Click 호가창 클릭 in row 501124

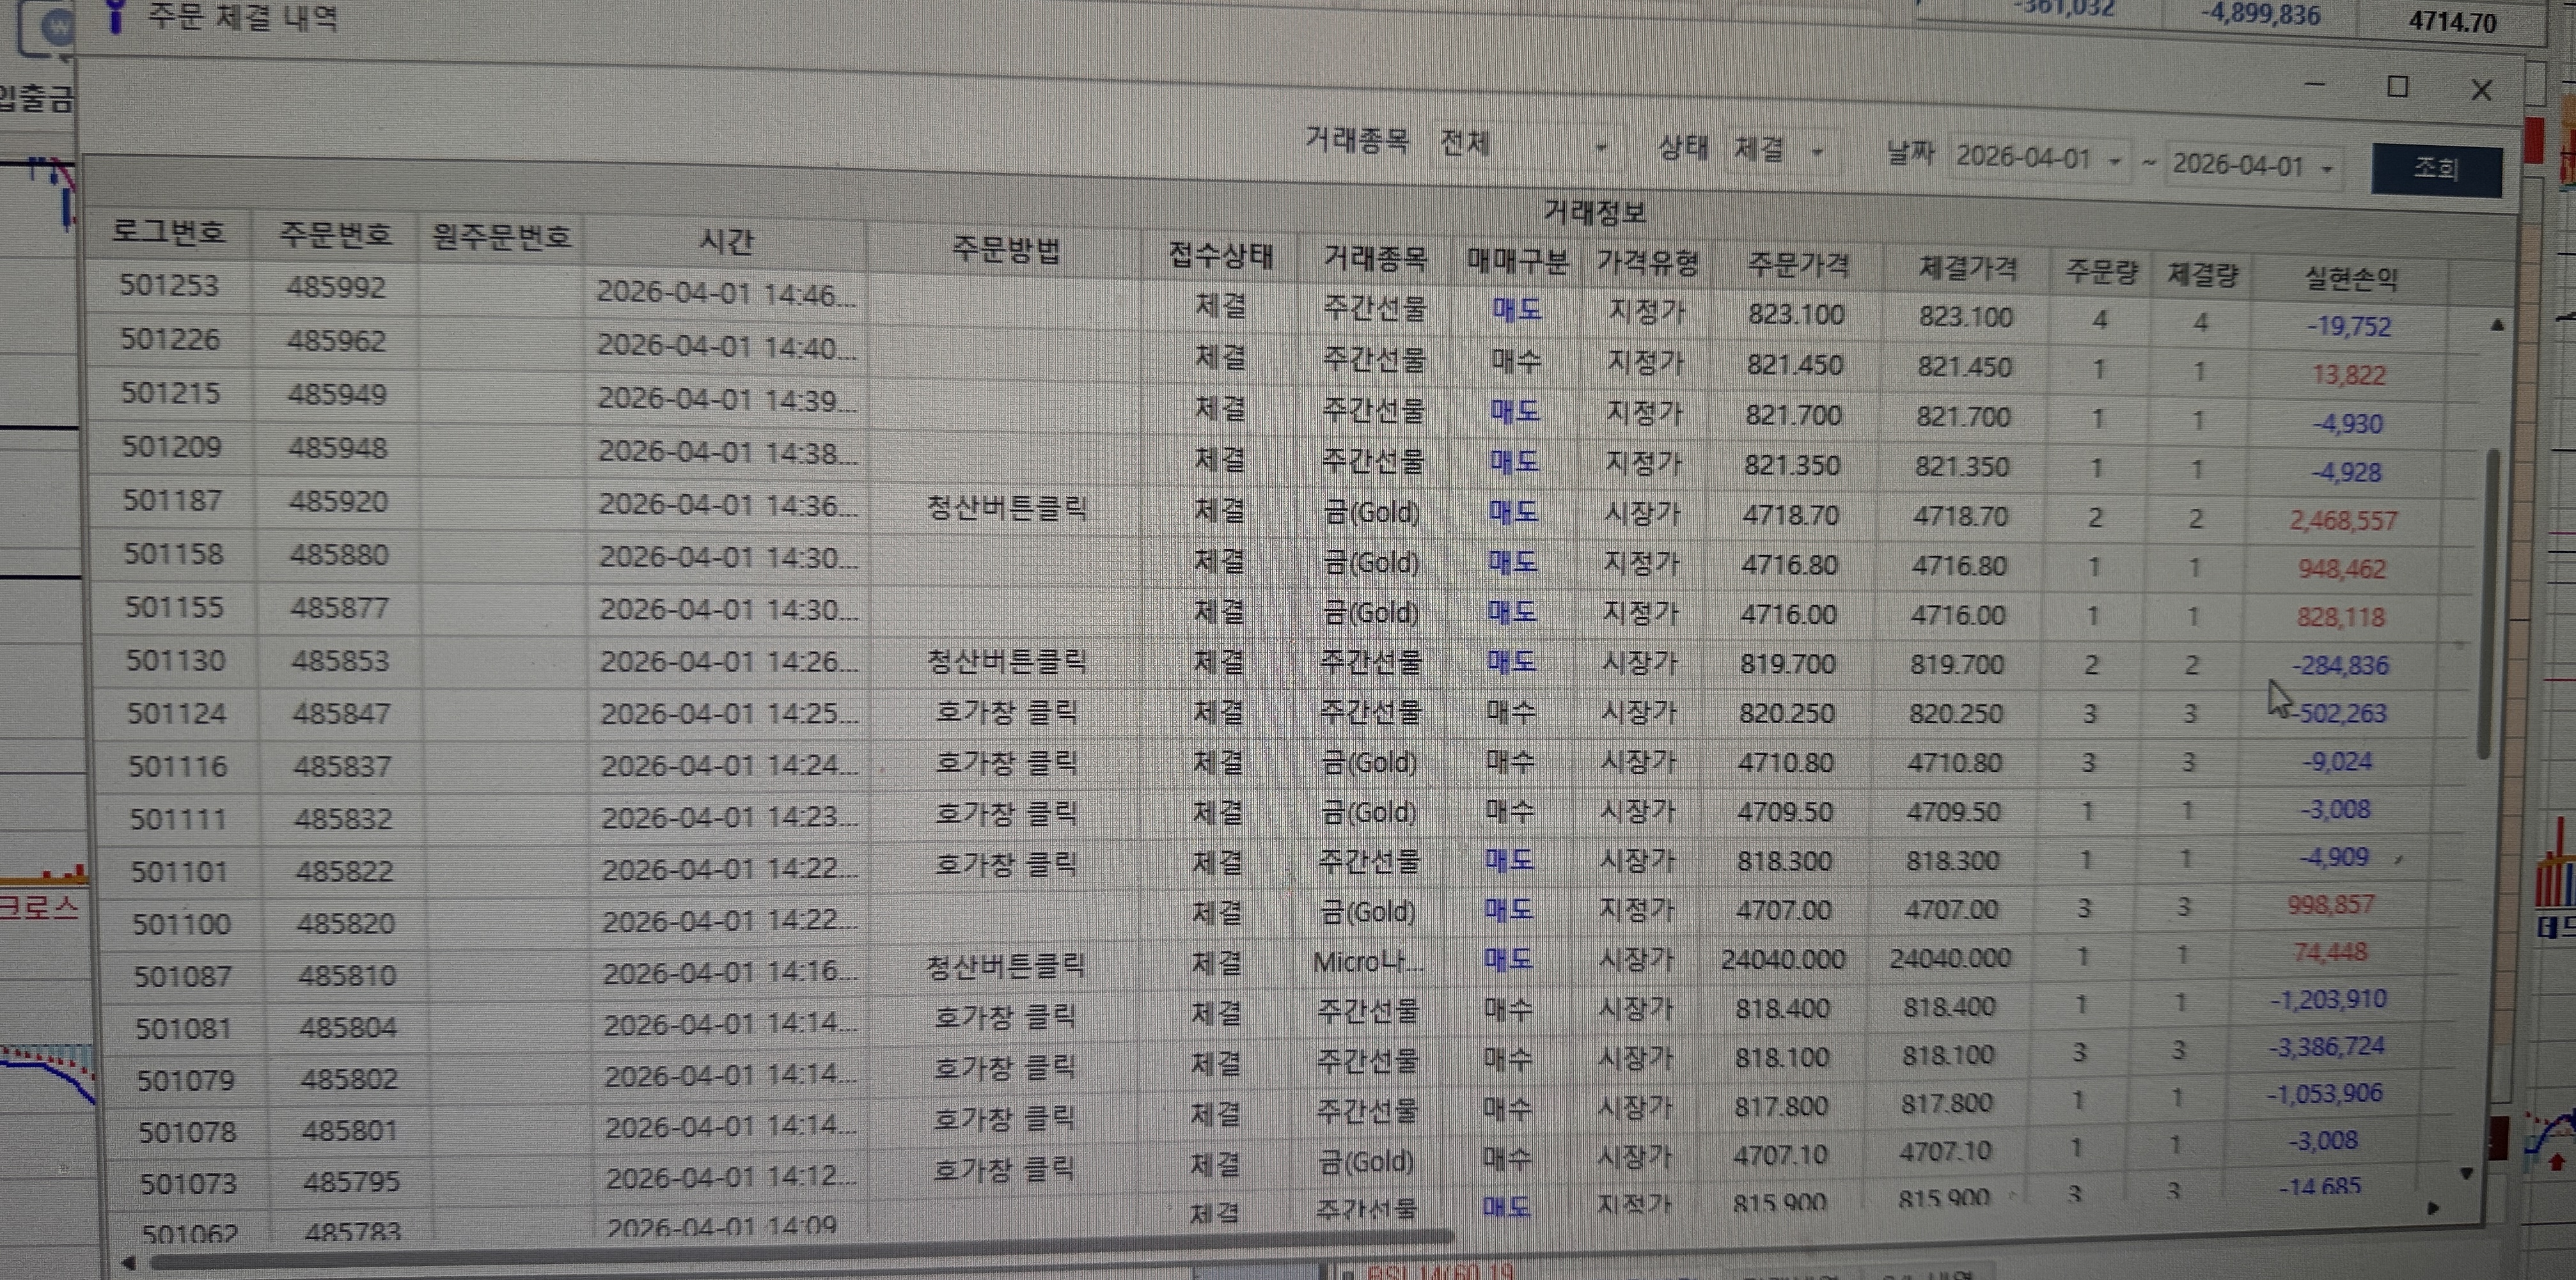(x=1006, y=712)
